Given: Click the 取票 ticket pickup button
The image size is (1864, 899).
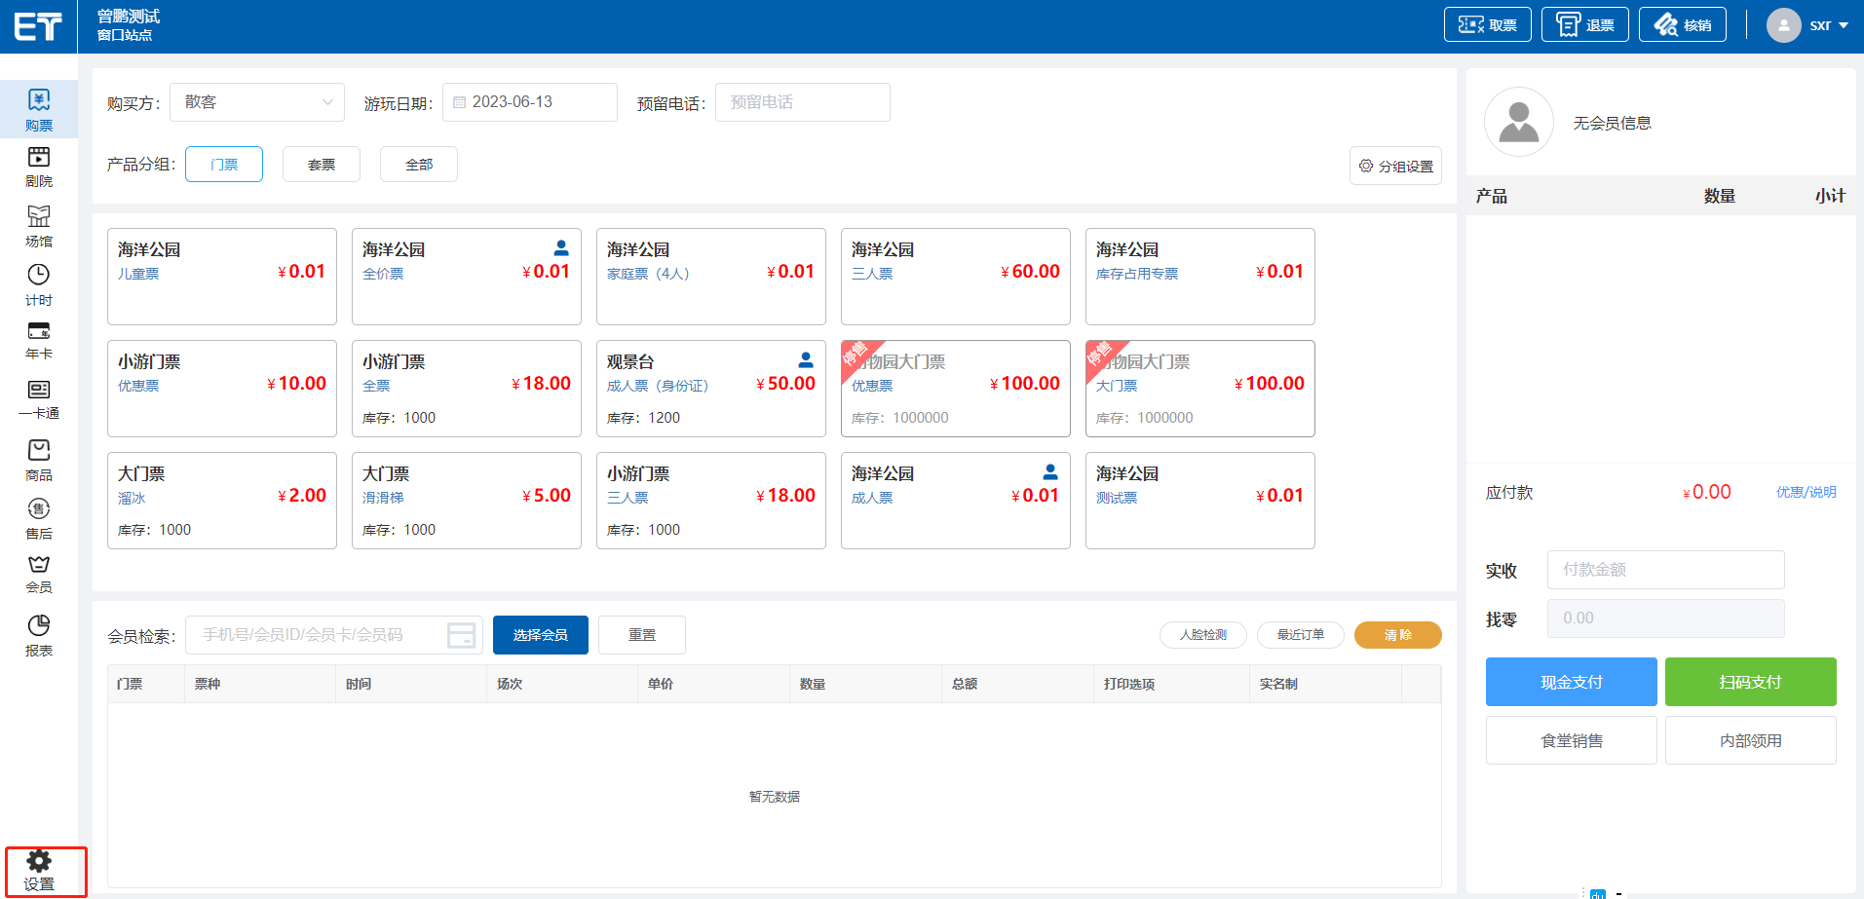Looking at the screenshot, I should coord(1487,25).
